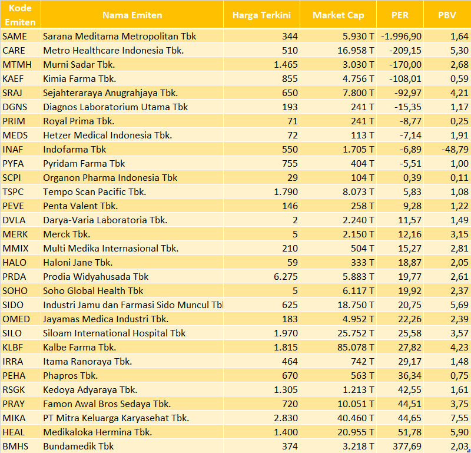The height and width of the screenshot is (453, 471).
Task: Click ticker code HALO
Action: [x=14, y=262]
